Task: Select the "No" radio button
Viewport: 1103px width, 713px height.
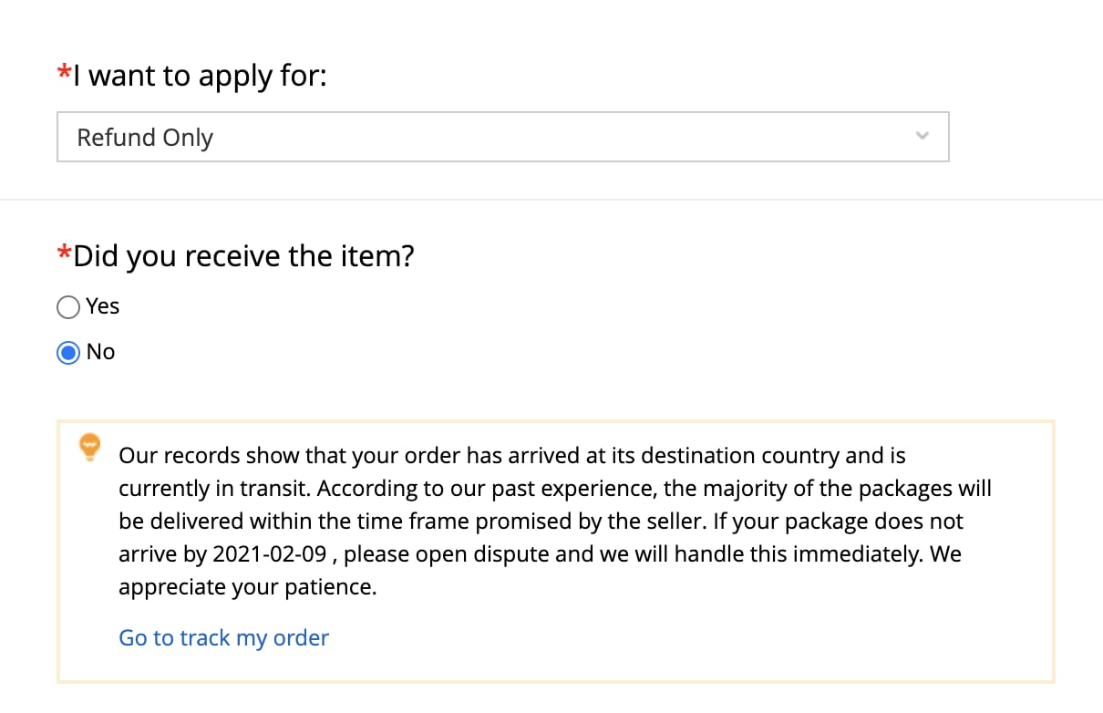Action: tap(68, 353)
